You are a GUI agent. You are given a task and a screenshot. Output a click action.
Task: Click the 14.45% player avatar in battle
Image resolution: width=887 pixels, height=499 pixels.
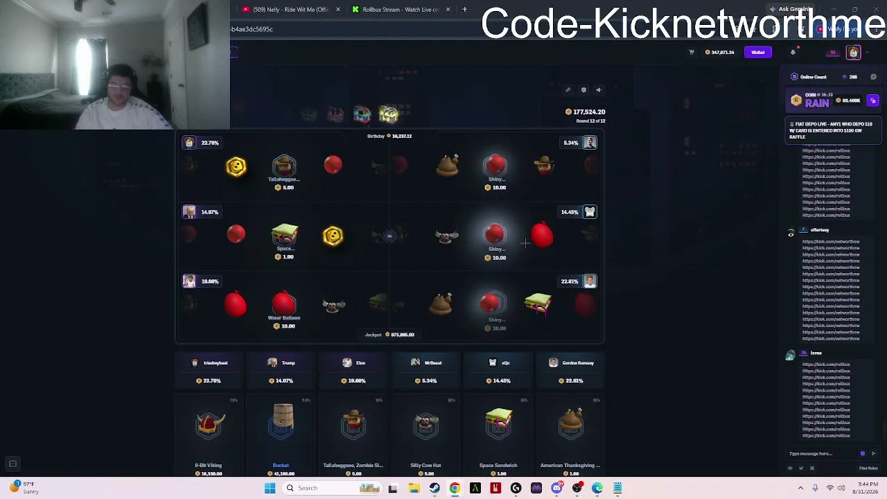point(590,212)
